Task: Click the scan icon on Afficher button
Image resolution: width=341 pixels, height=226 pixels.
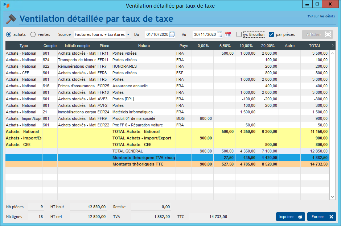Action: pyautogui.click(x=328, y=34)
